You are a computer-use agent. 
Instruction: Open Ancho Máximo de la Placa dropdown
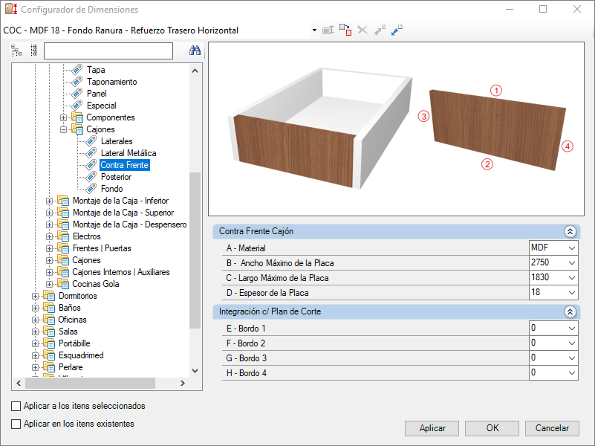(x=571, y=263)
